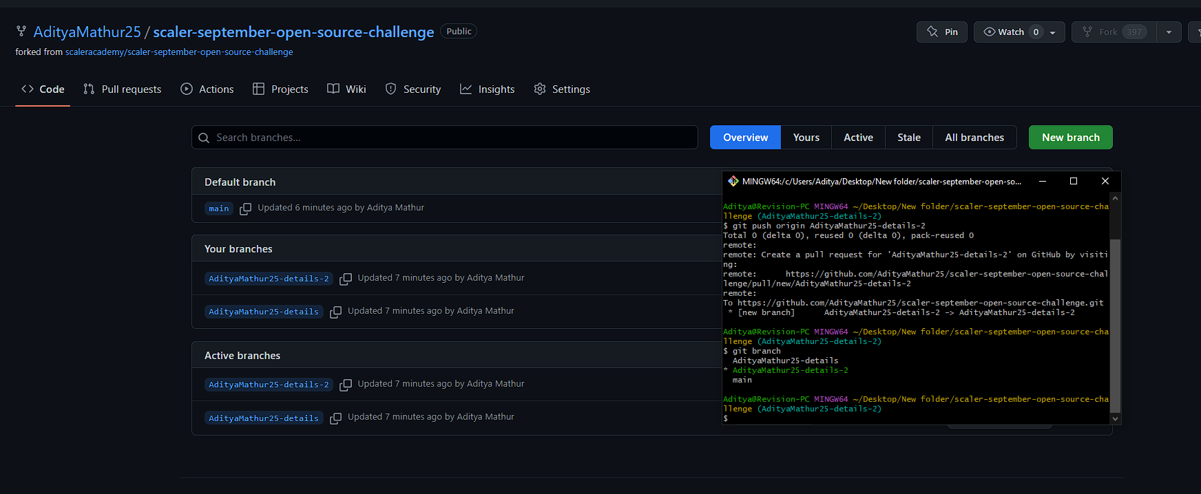Select the Yours branch filter

tap(806, 138)
